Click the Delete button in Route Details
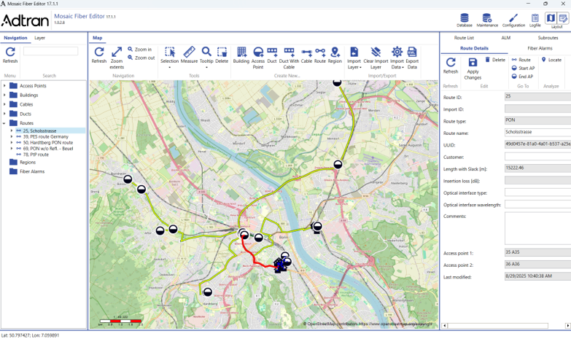Image resolution: width=571 pixels, height=339 pixels. 495,60
